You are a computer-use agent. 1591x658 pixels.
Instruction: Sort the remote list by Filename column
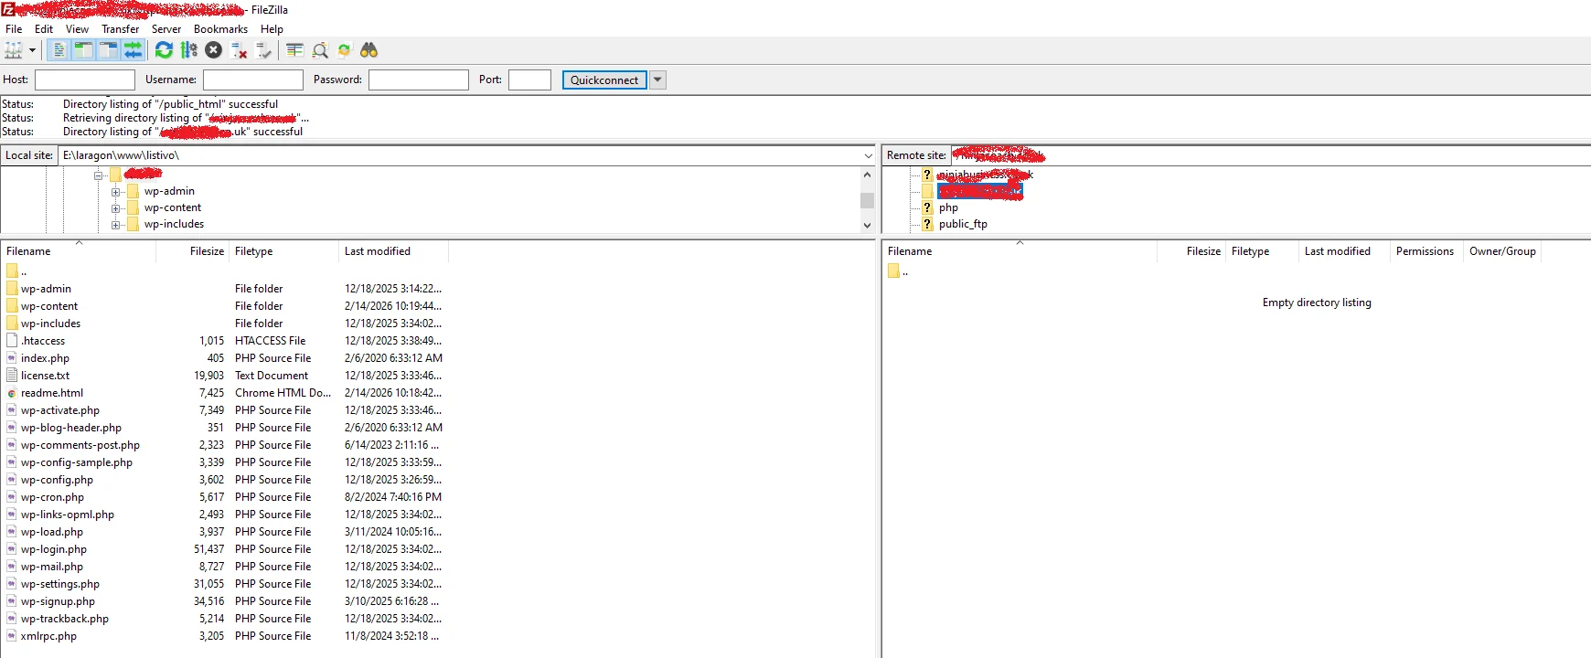[1020, 251]
